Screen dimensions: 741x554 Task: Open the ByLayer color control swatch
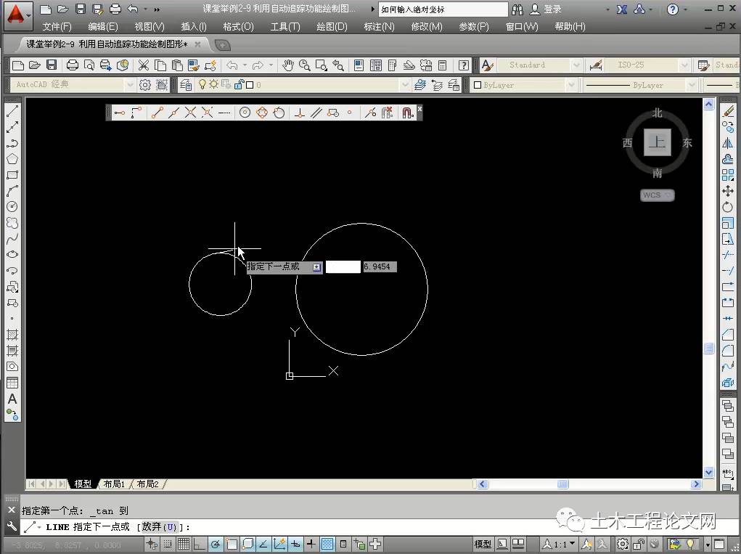478,85
